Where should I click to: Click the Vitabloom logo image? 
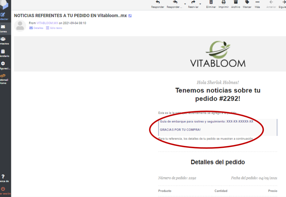point(218,54)
